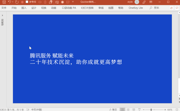Viewport: 180px width, 111px height.
Task: Click the slide text 腾讯服务 赋能未来
Action: (x=52, y=56)
